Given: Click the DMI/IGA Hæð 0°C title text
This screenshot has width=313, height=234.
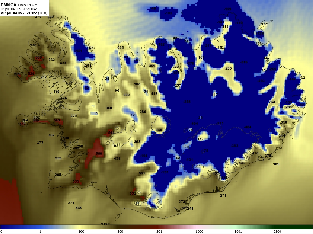Looking at the screenshot, I should [19, 5].
